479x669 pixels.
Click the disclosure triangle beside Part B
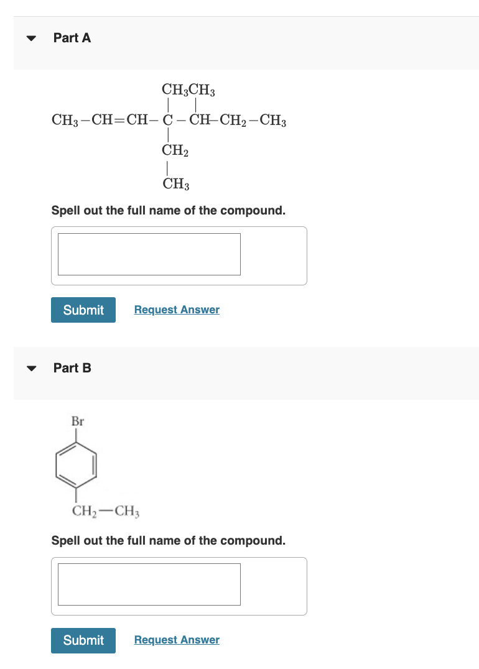[x=30, y=368]
